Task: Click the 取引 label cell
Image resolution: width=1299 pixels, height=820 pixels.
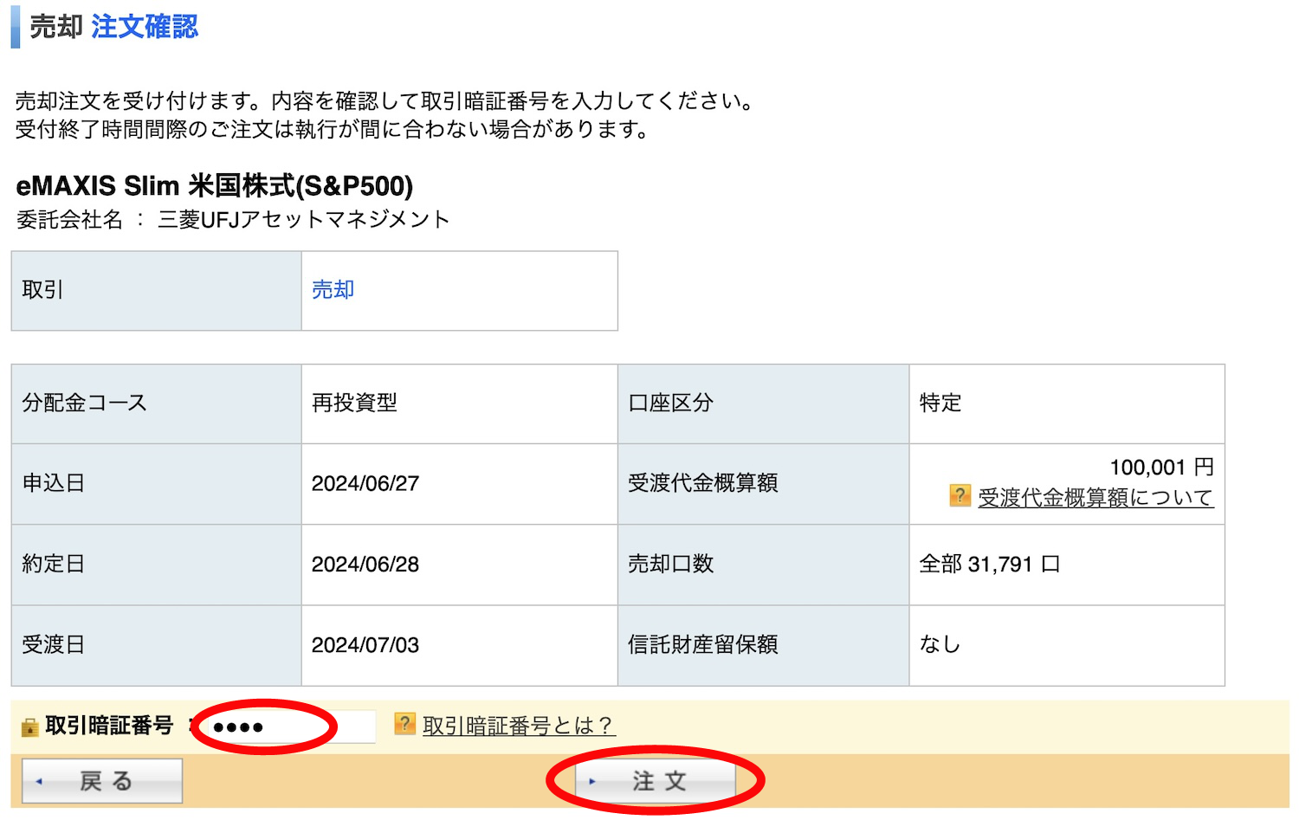Action: pyautogui.click(x=157, y=291)
